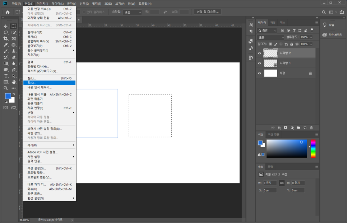Toggle the layer filter on/off switch
This screenshot has height=223, width=347.
[312, 30]
